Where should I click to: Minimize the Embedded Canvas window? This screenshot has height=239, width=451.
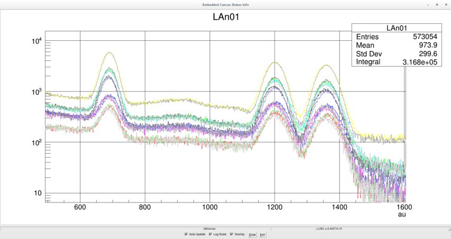(428, 5)
